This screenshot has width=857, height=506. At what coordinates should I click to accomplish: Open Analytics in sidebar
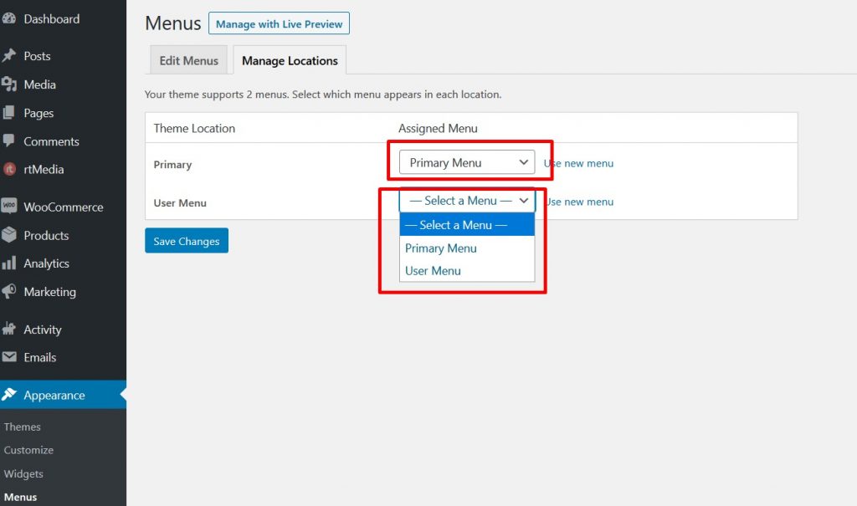pos(46,263)
